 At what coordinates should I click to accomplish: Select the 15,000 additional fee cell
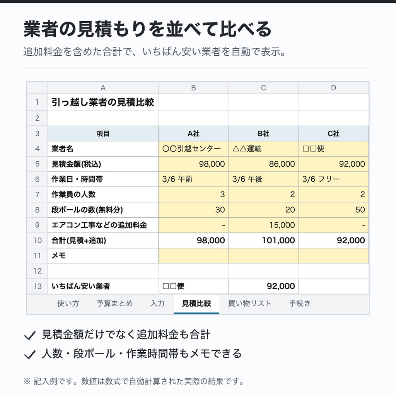(263, 225)
